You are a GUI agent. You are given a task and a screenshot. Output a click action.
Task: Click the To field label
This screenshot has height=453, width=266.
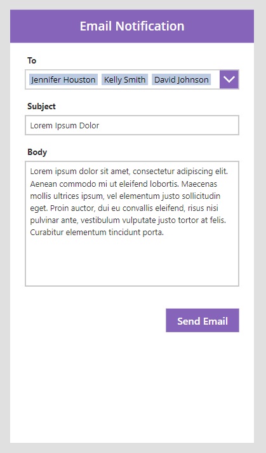pyautogui.click(x=32, y=60)
